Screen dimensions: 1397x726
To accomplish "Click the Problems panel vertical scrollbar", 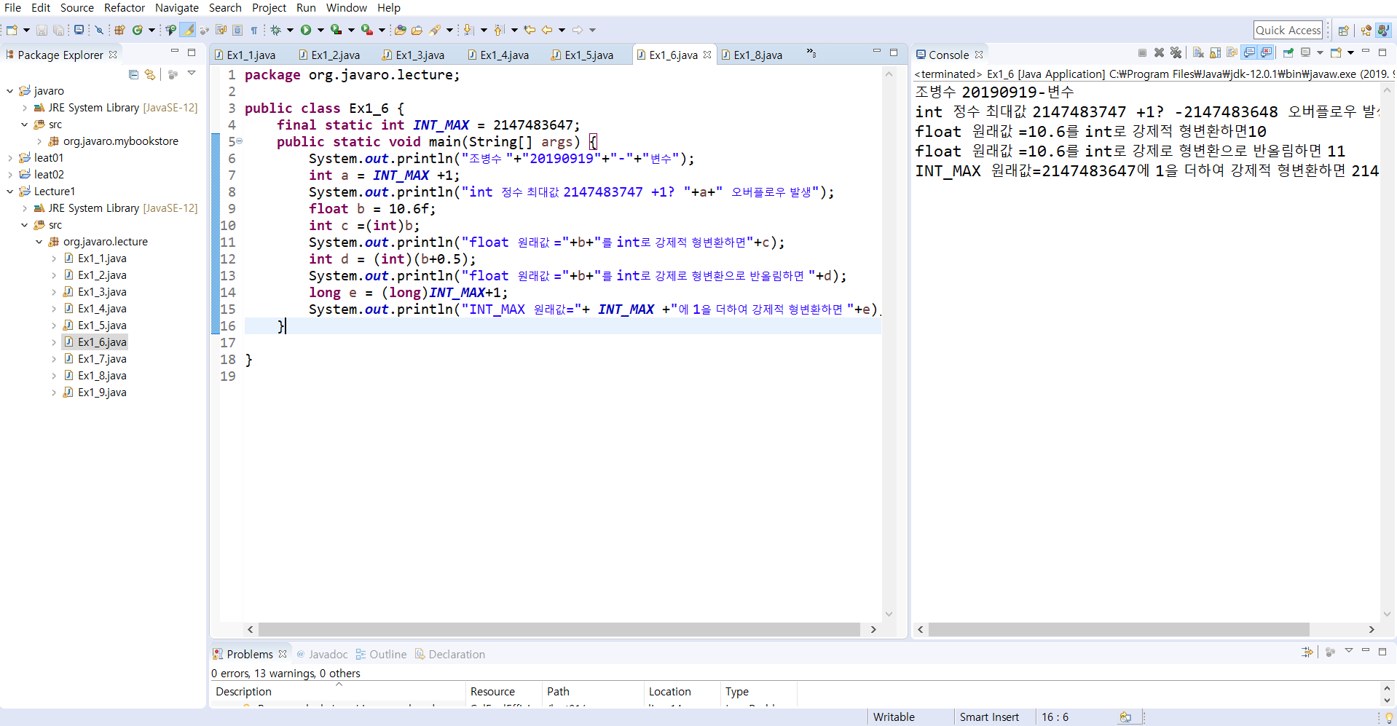I will [x=1386, y=694].
